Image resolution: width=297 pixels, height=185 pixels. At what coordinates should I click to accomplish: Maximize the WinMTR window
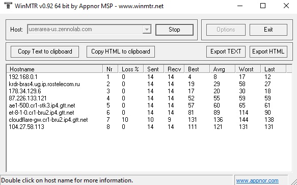pyautogui.click(x=263, y=6)
